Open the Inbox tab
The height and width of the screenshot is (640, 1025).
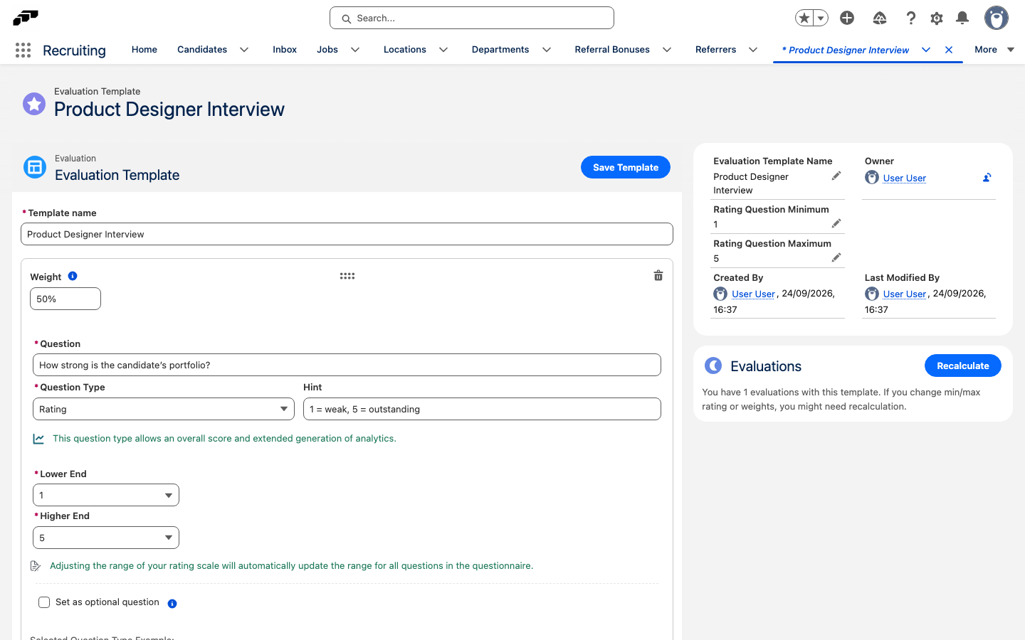pyautogui.click(x=285, y=50)
